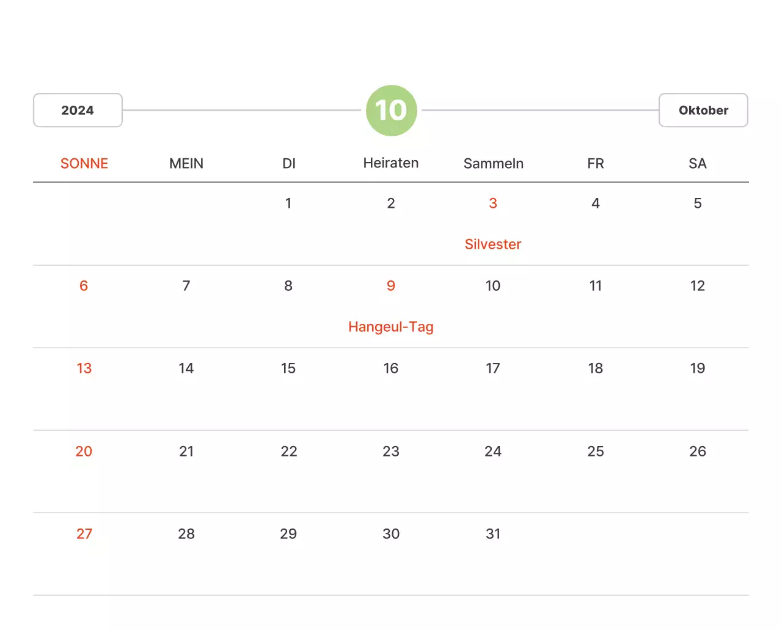Select date 9 in the calendar

[391, 286]
